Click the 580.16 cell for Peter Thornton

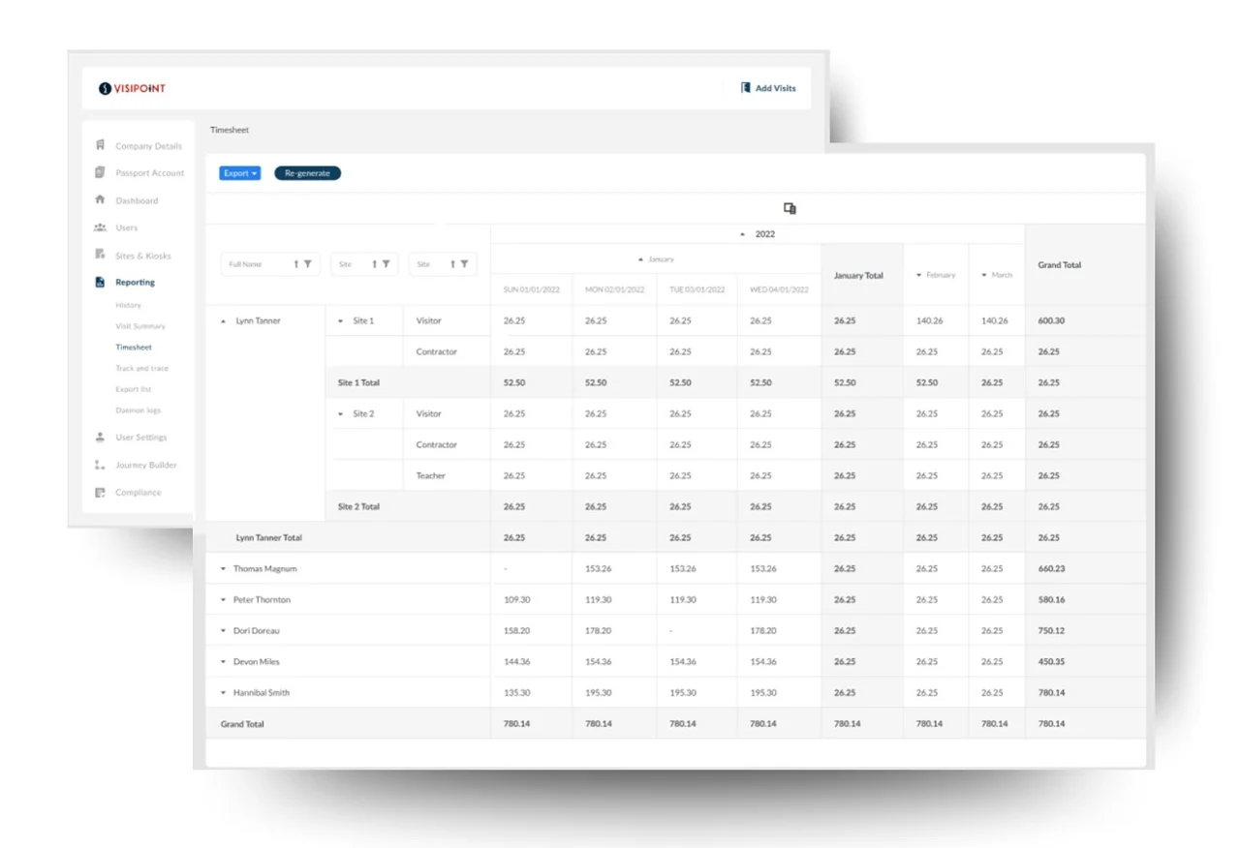1085,599
